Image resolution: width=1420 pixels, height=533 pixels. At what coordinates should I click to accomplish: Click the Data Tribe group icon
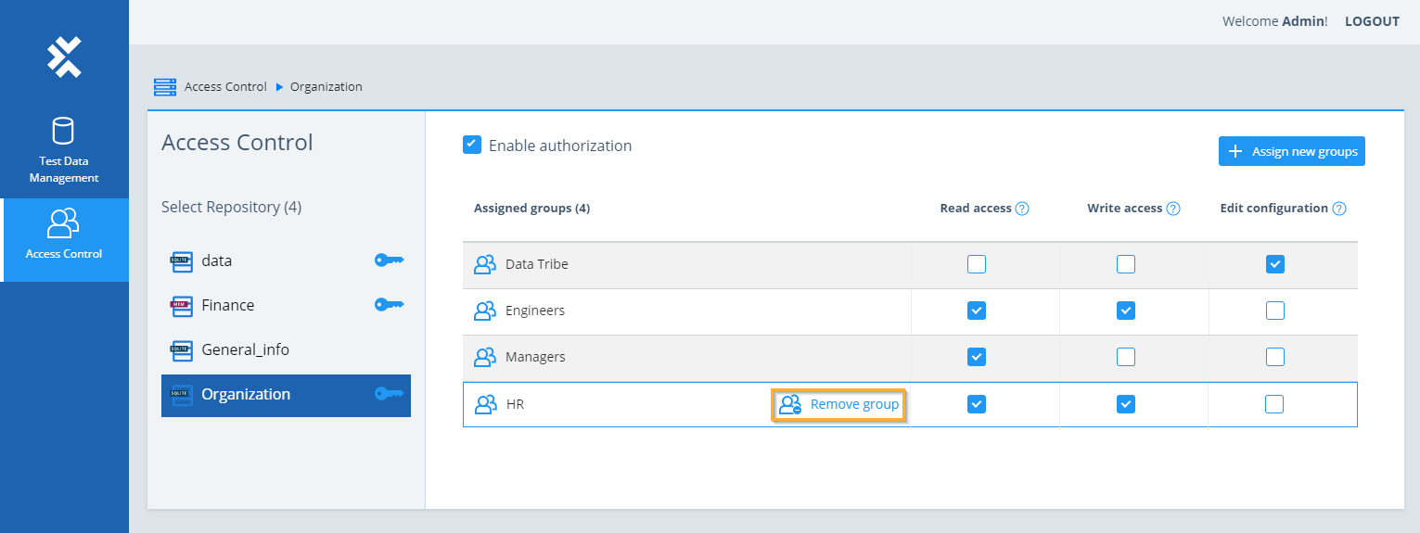485,264
